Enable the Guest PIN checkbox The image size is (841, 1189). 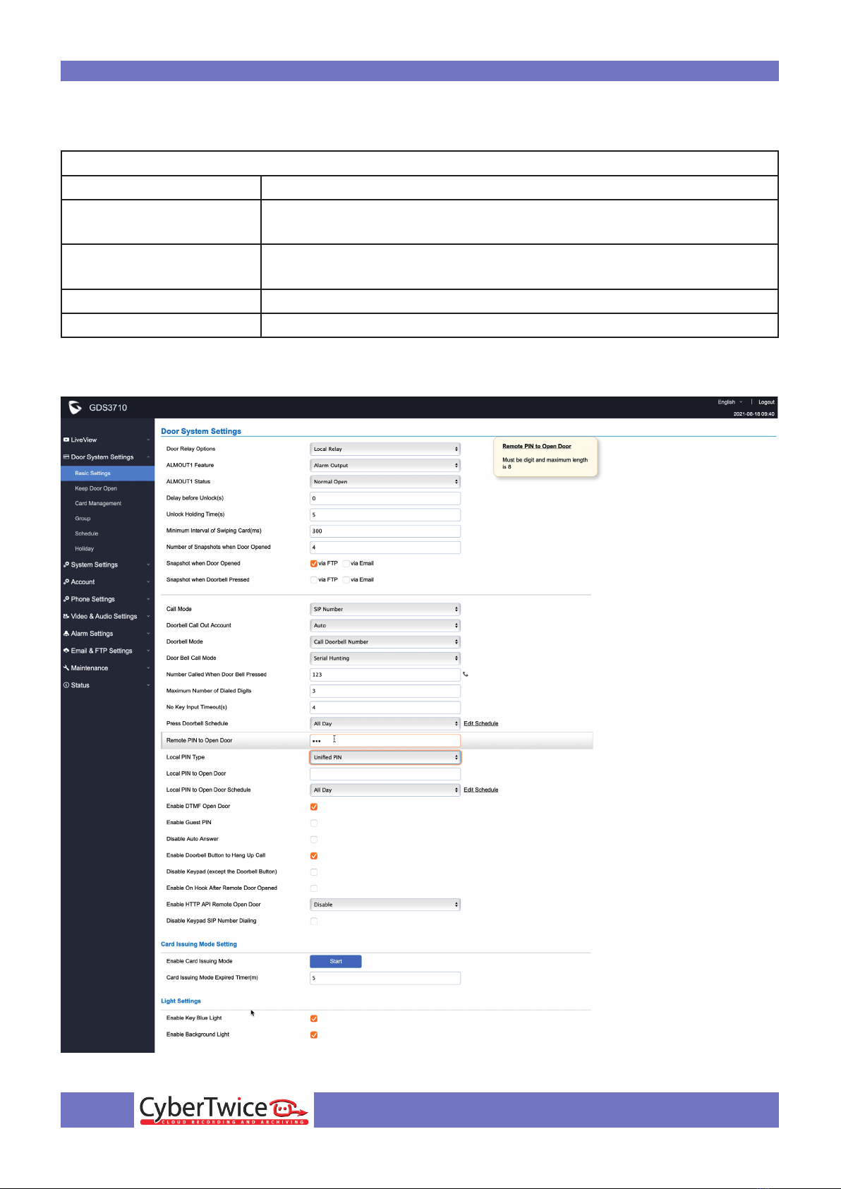tap(314, 823)
